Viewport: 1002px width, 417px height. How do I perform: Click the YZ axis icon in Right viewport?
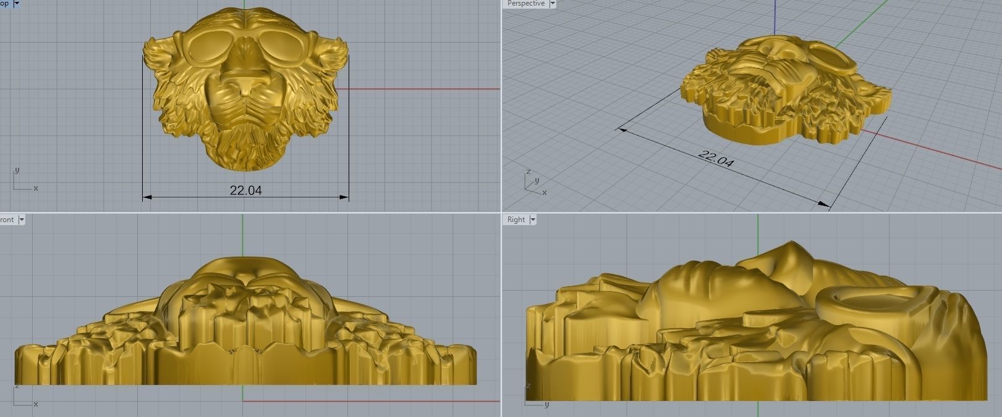tap(537, 396)
